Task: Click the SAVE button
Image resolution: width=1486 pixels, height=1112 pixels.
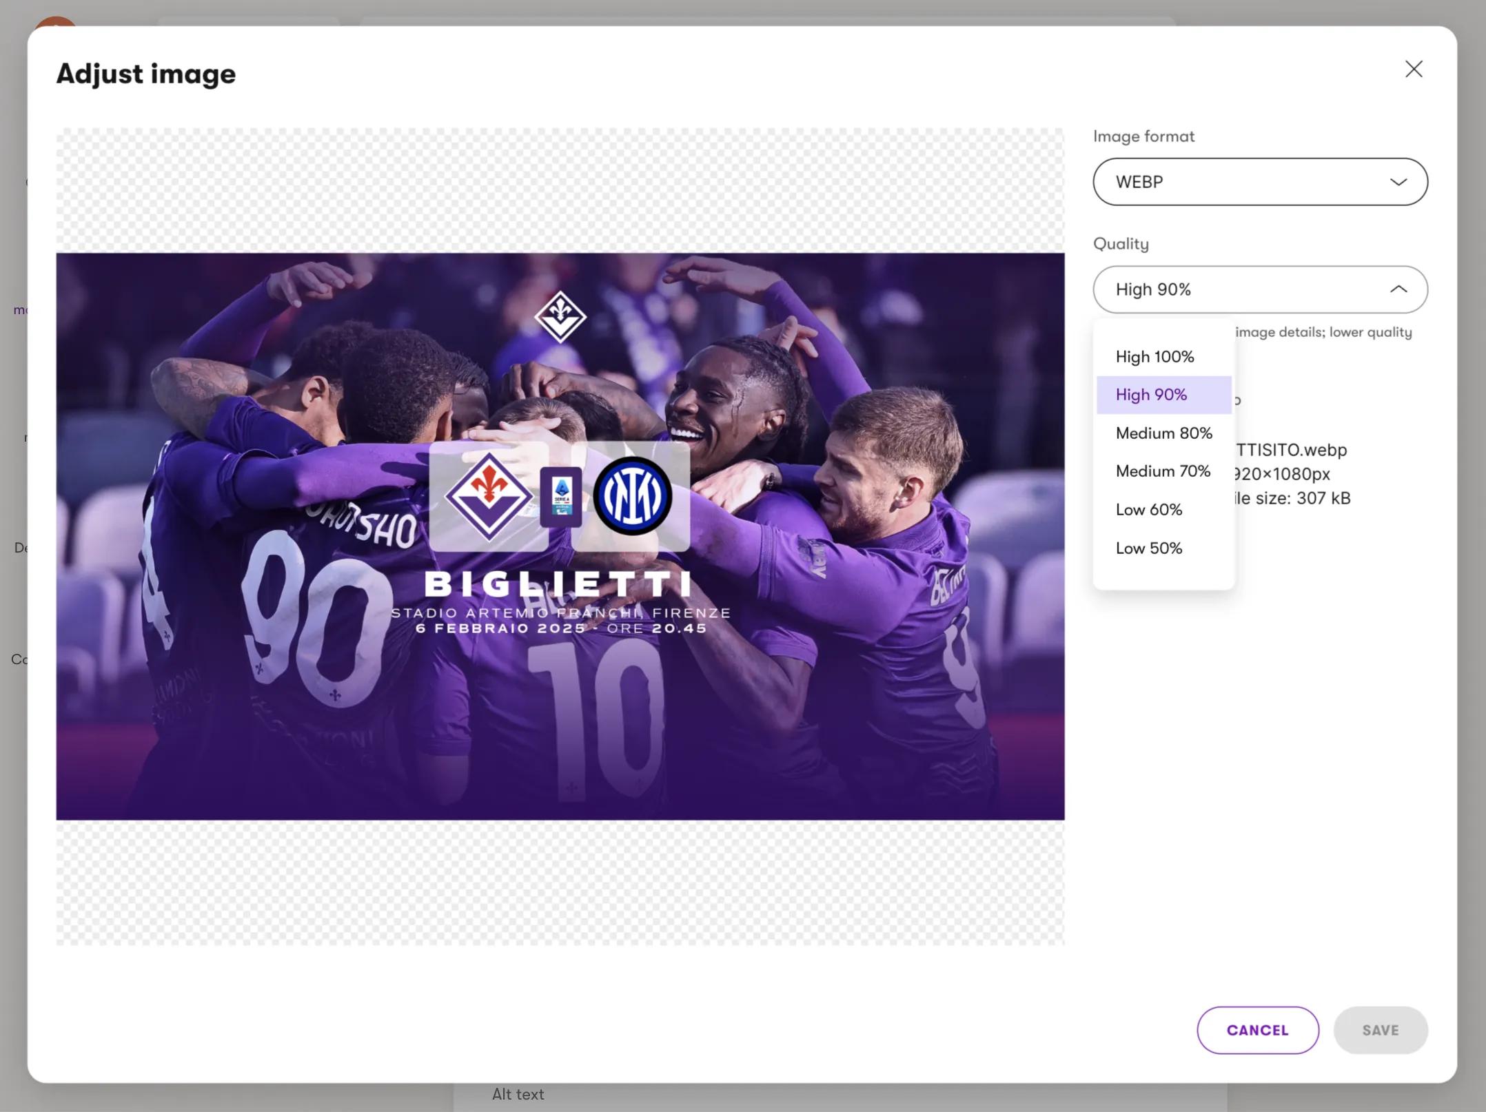Action: tap(1379, 1030)
